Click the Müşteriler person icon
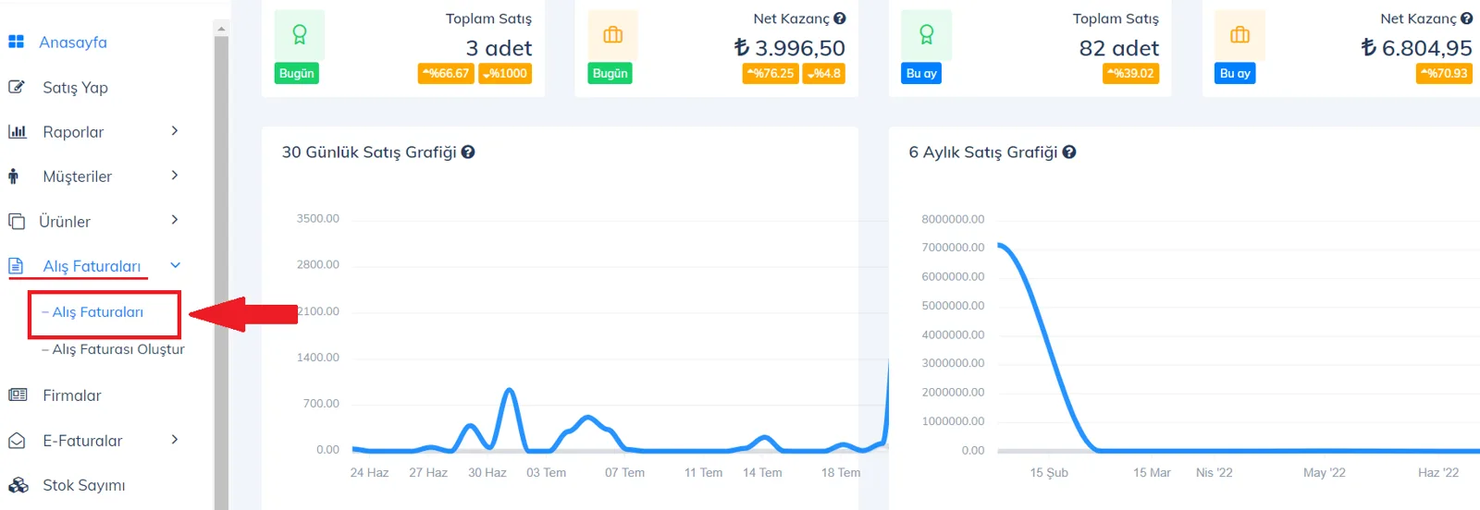Image resolution: width=1480 pixels, height=510 pixels. [13, 176]
